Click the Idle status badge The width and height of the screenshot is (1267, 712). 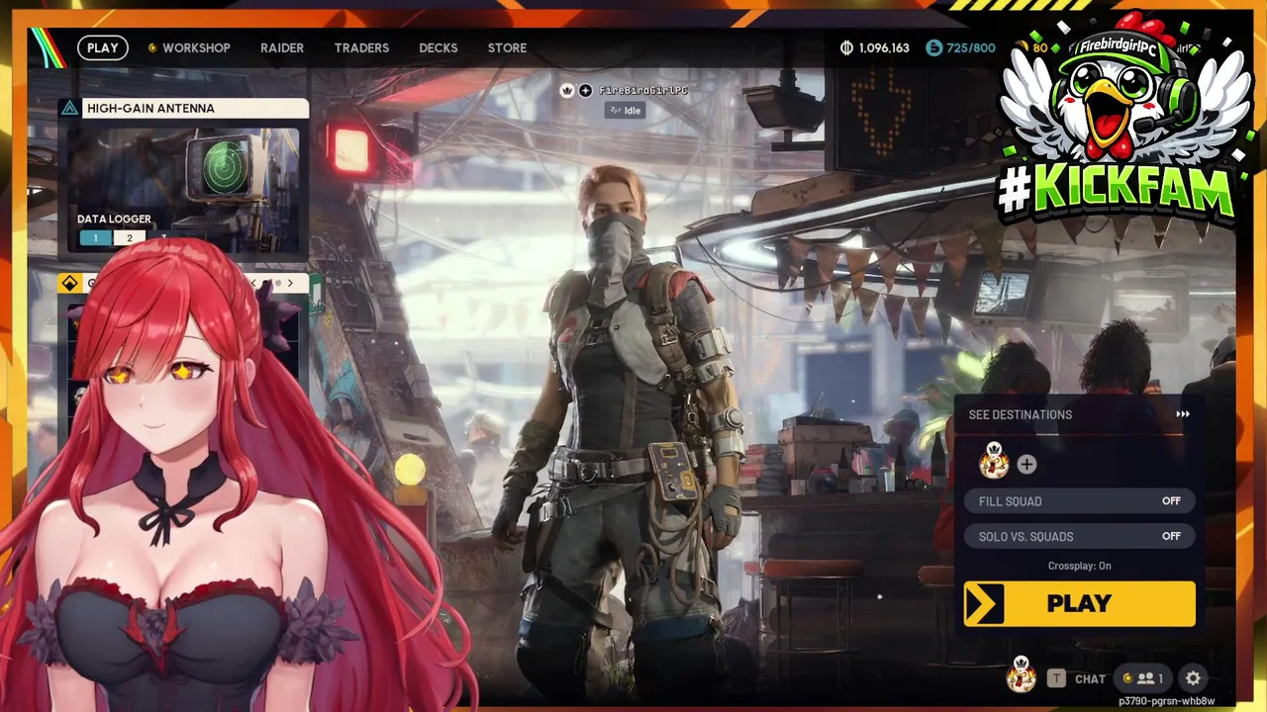627,111
